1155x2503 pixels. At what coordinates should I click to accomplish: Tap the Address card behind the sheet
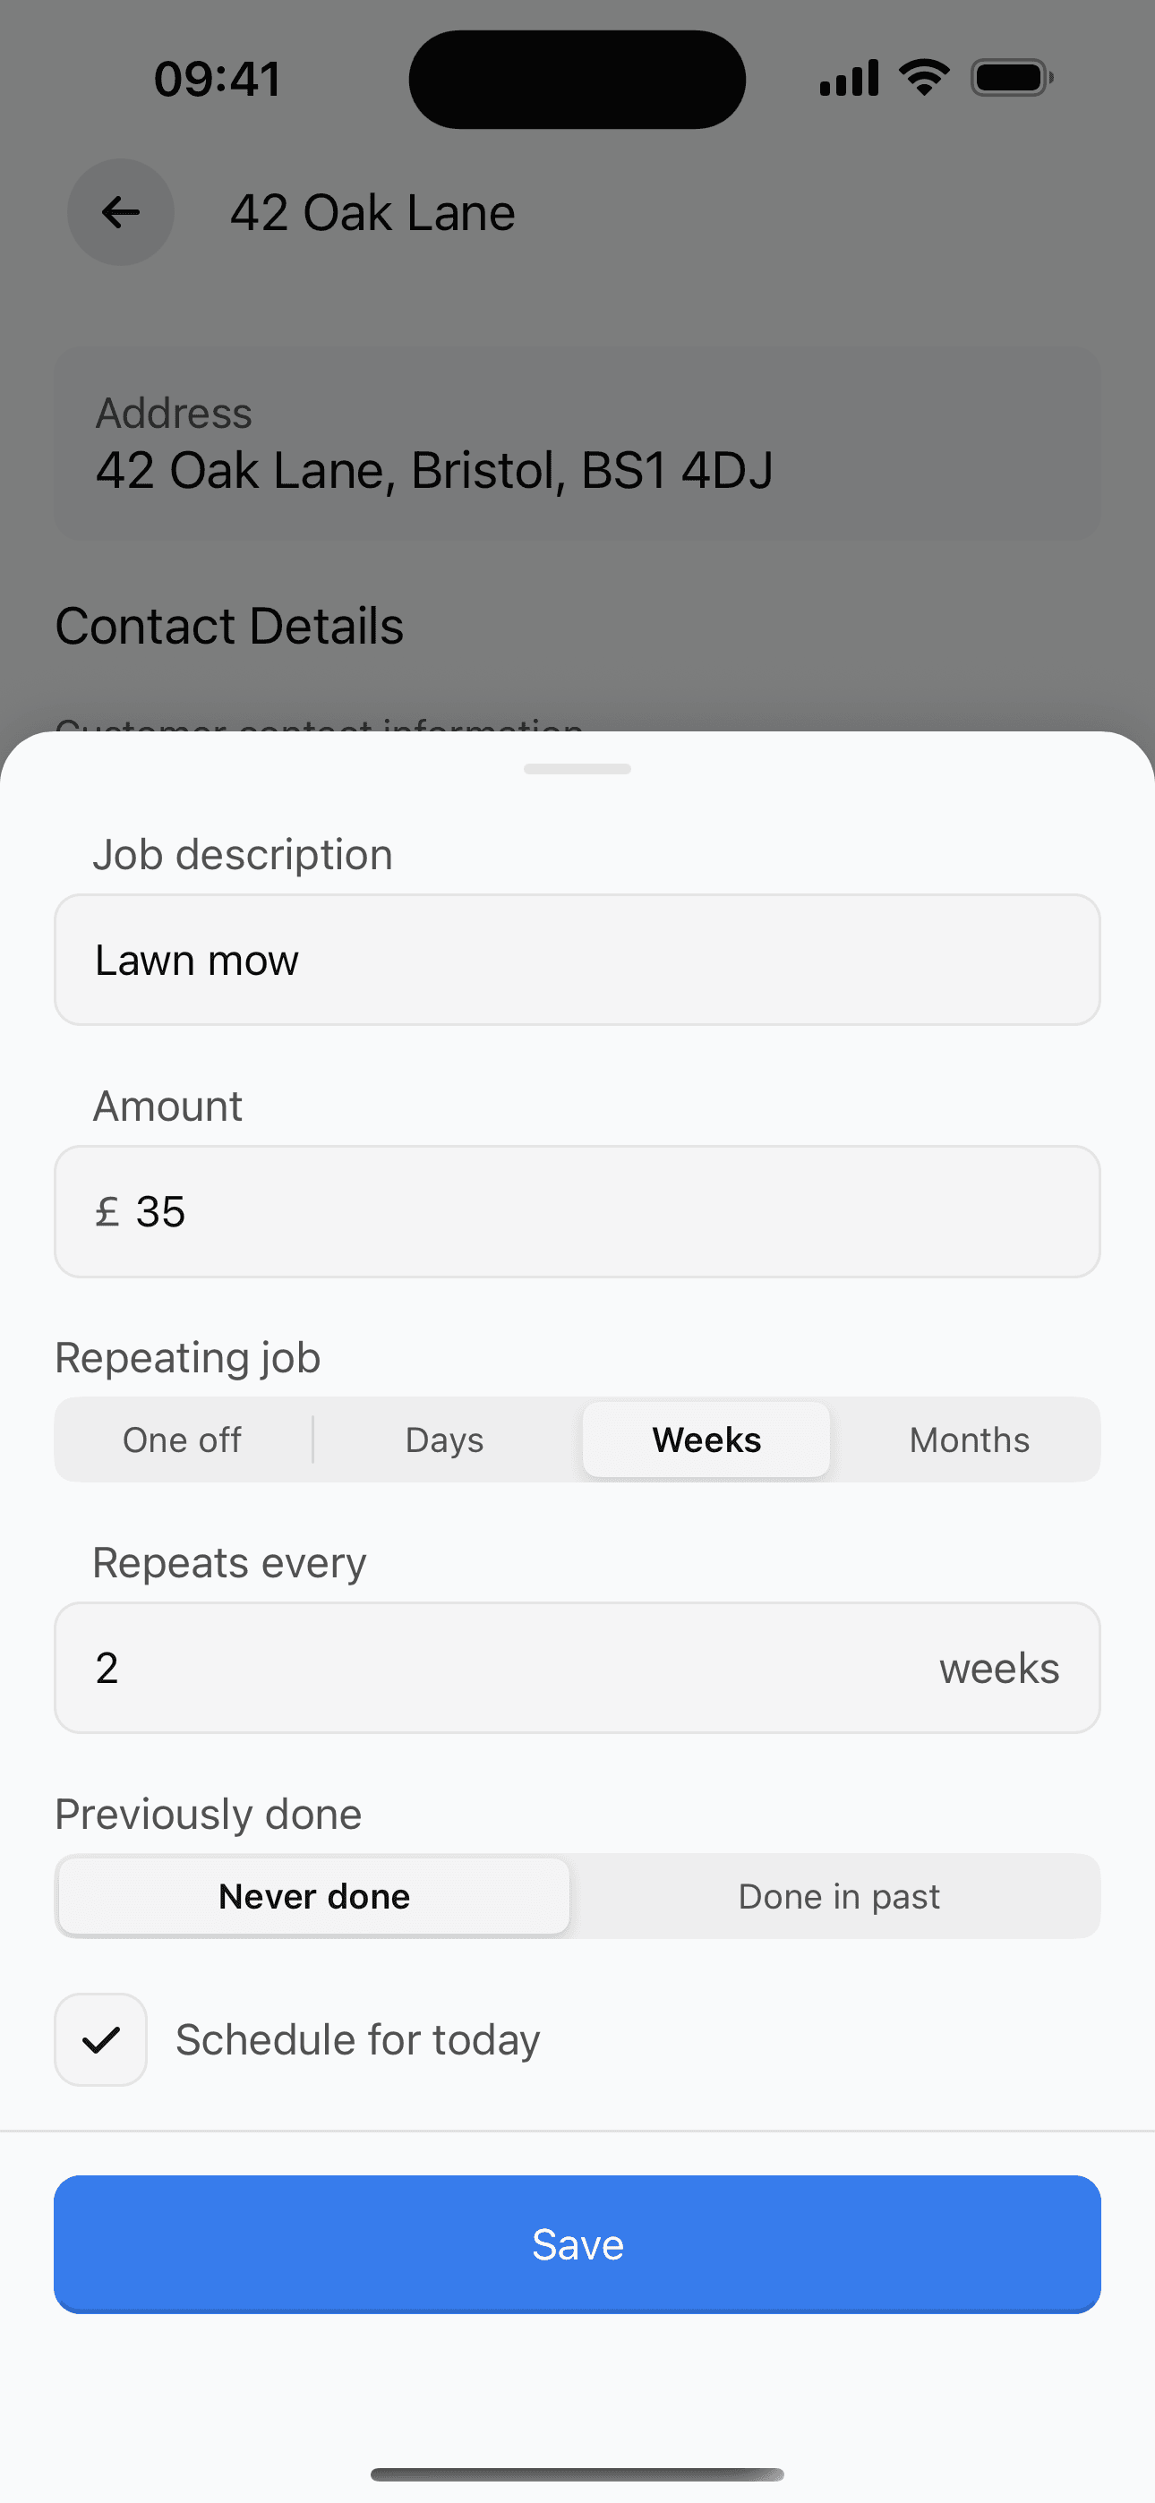577,443
